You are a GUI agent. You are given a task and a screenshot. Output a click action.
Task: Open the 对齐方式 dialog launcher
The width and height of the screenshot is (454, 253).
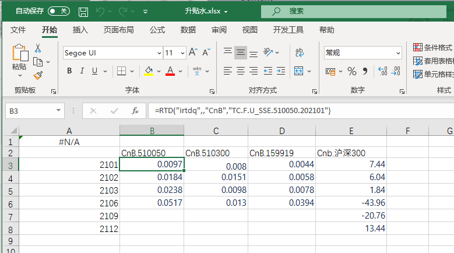[315, 91]
